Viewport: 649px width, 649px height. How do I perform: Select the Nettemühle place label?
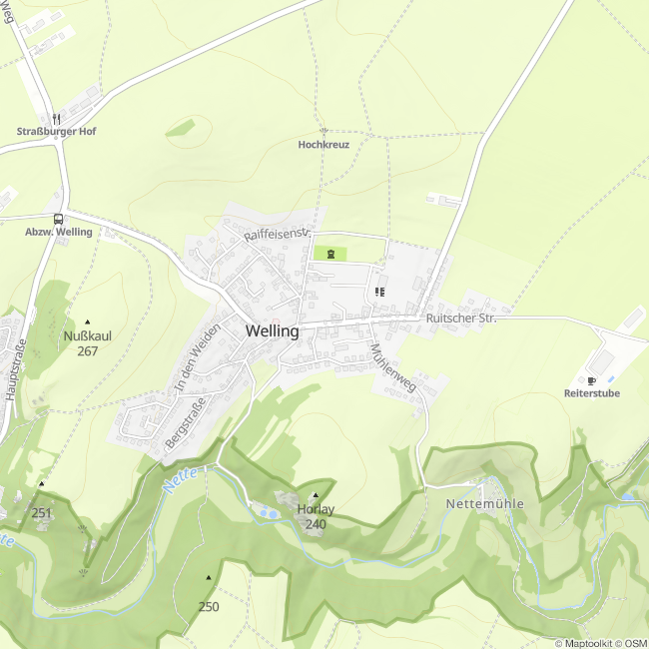485,503
